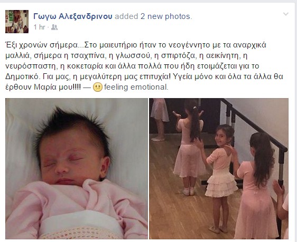
Task: Click the post text starting 'Έξι χρονών σήμερα'
Action: pyautogui.click(x=144, y=66)
